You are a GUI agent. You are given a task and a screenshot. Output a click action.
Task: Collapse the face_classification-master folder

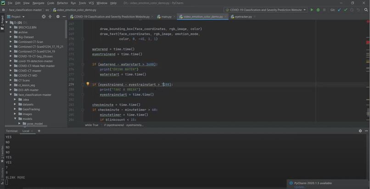pyautogui.click(x=11, y=95)
